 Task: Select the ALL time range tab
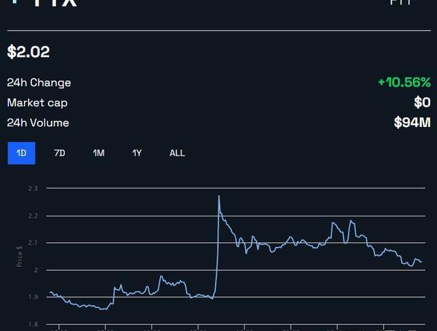(177, 153)
